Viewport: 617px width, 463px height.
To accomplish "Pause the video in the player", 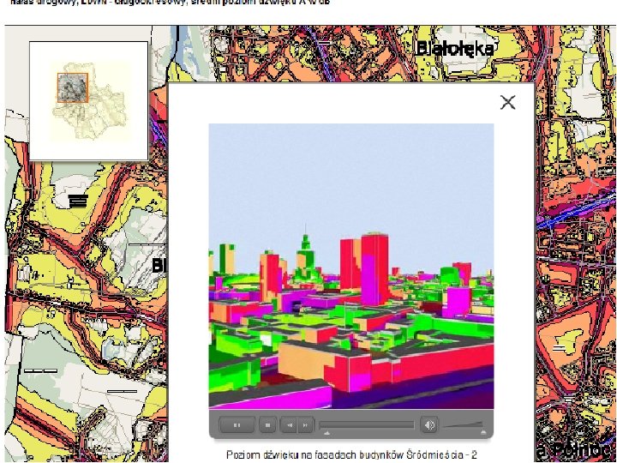I will point(237,425).
